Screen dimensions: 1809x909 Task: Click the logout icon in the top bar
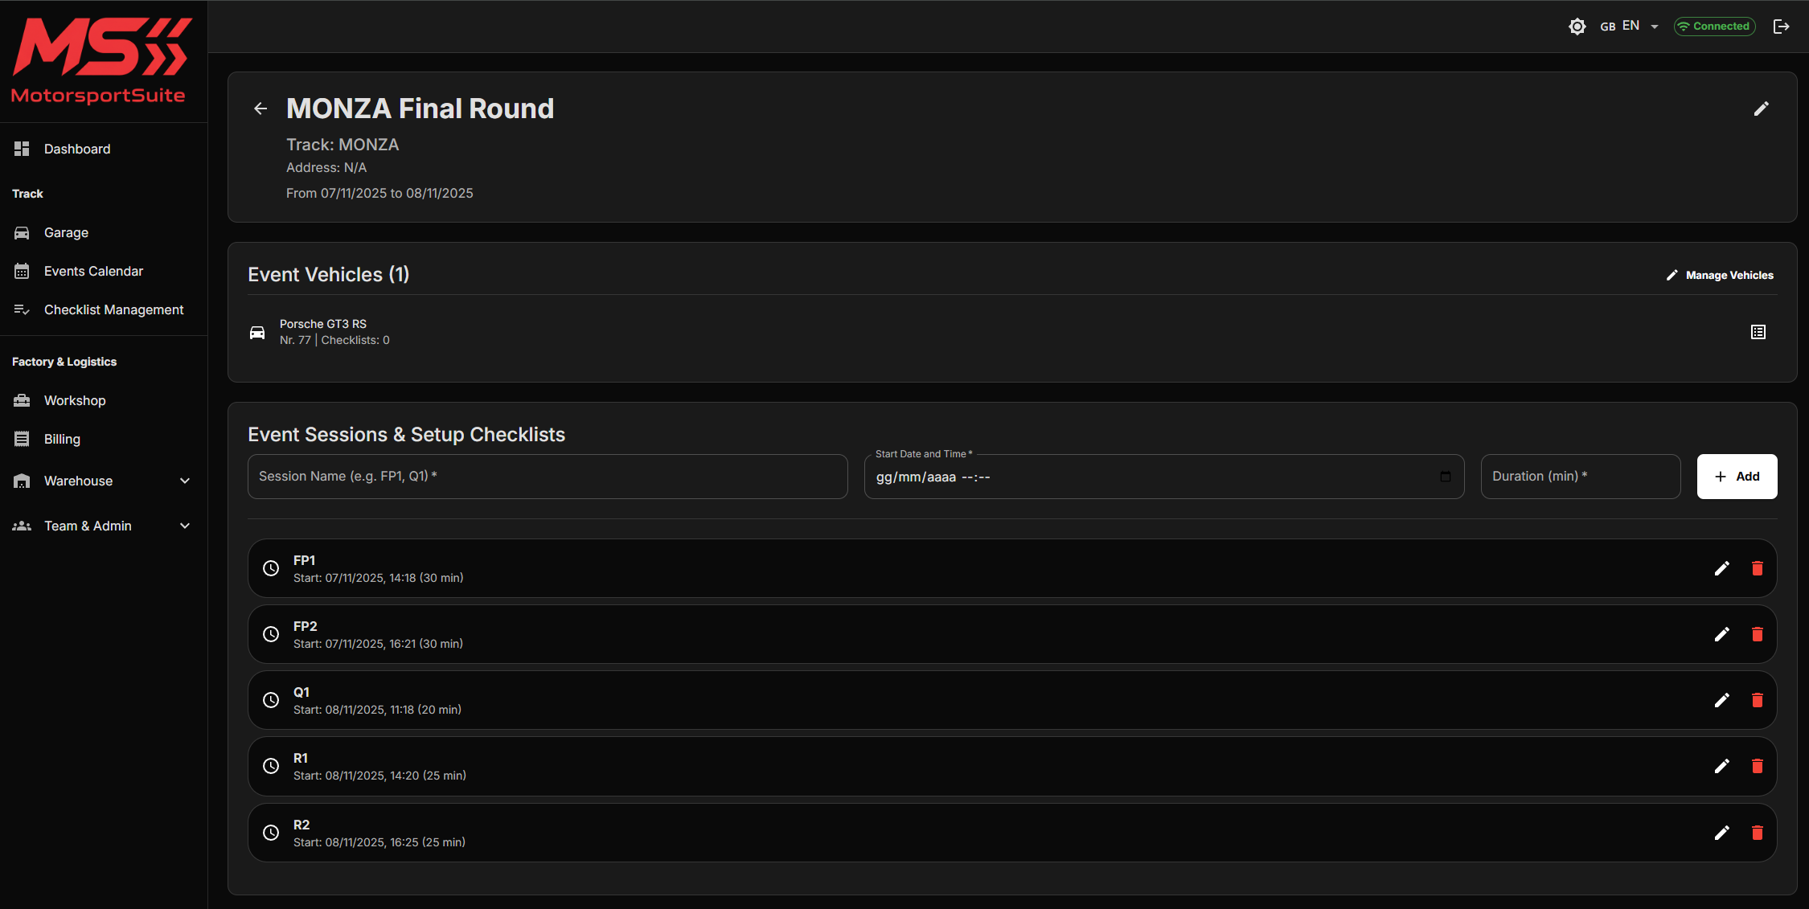(x=1781, y=27)
